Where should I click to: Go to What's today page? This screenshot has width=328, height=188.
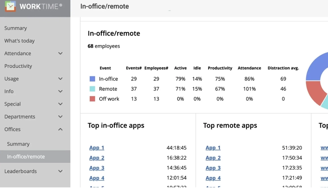19,41
